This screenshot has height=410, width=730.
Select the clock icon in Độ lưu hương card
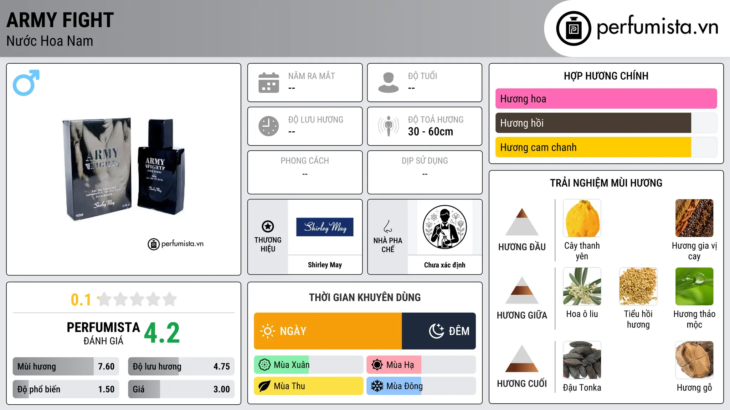click(269, 126)
